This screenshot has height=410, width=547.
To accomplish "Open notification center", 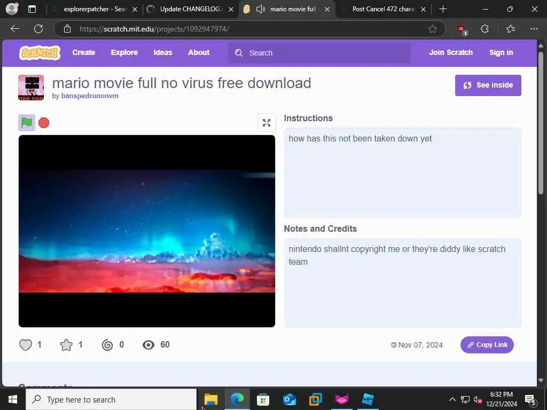I will pyautogui.click(x=530, y=399).
